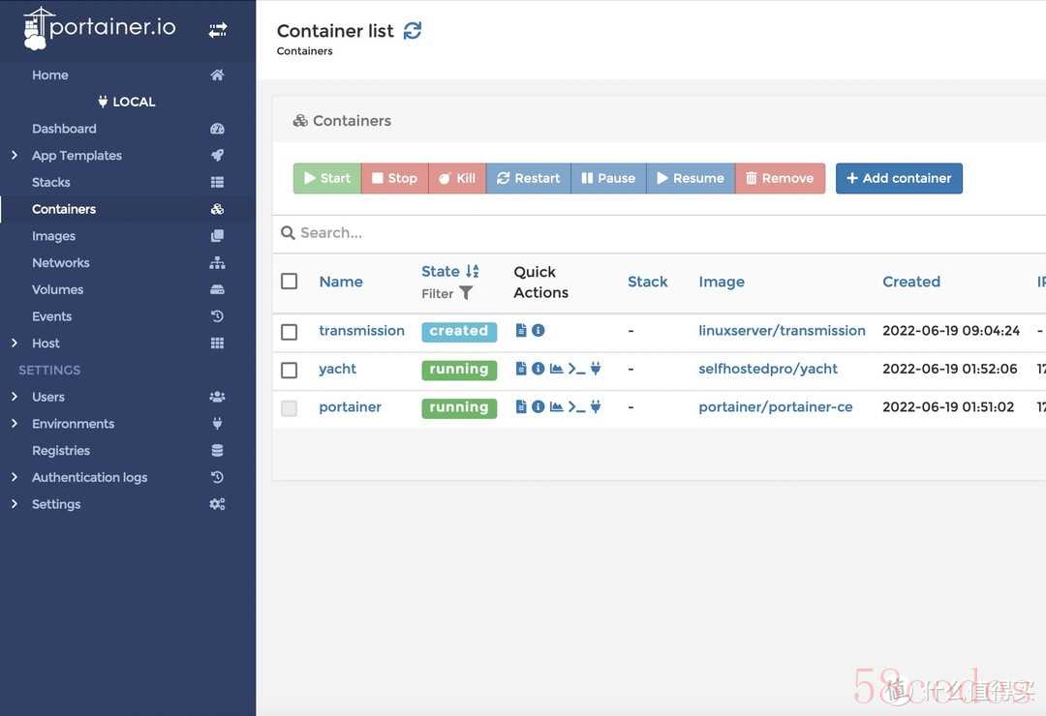The image size is (1046, 716).
Task: Open console icon for portainer container
Action: click(x=576, y=406)
